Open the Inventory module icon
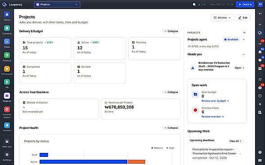Screen dimensions: 265x165 point(7,127)
